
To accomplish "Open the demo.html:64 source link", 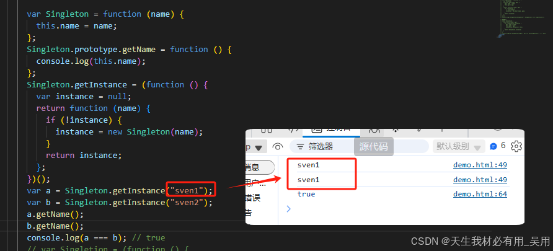I will point(480,194).
